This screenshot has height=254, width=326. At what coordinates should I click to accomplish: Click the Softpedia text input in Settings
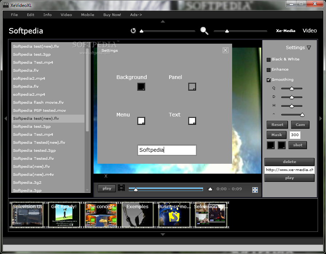pyautogui.click(x=167, y=150)
